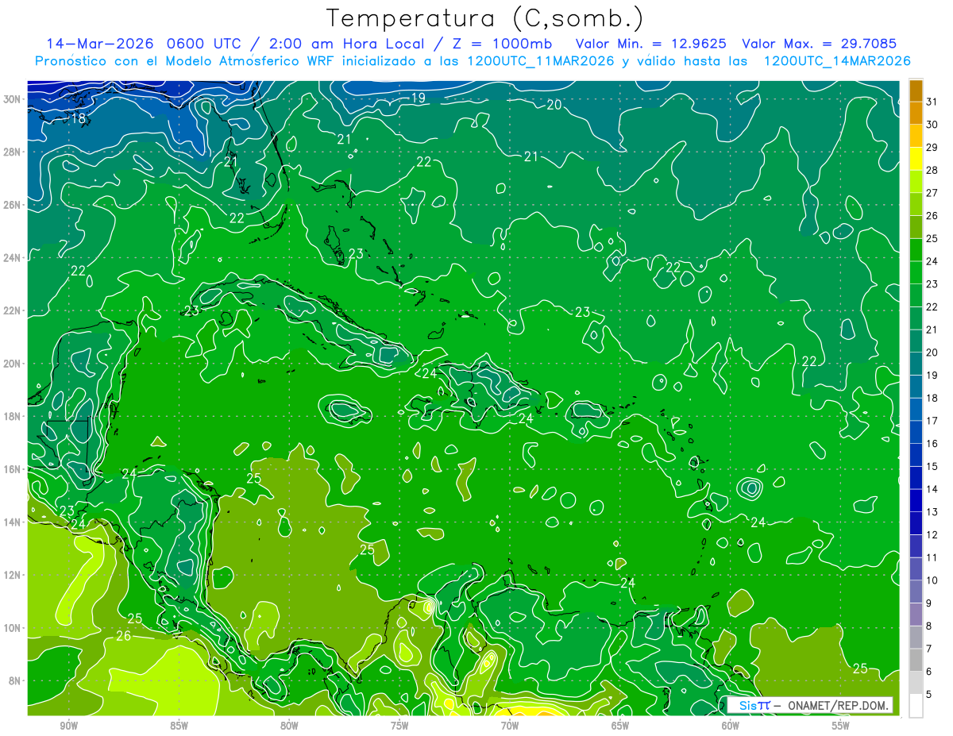Click the '18N' latitude axis label

(x=14, y=416)
